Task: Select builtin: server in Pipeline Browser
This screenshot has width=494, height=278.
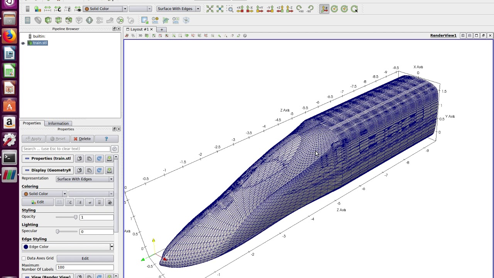Action: coord(39,36)
